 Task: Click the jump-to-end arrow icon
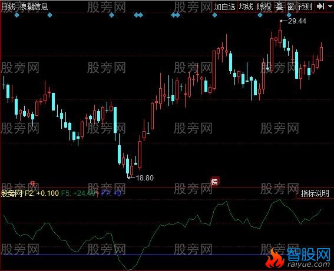pyautogui.click(x=320, y=6)
